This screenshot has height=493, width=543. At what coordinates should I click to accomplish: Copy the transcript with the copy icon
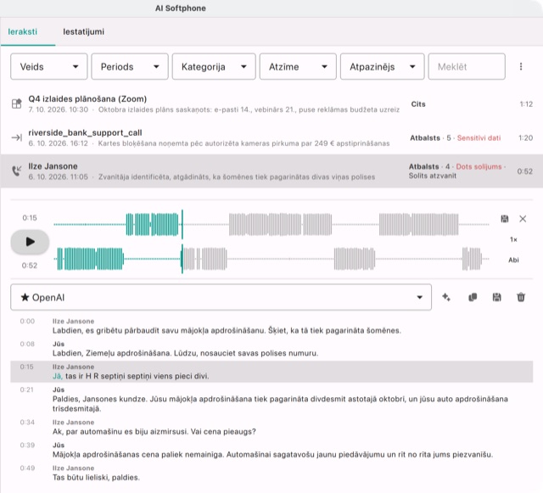point(473,297)
